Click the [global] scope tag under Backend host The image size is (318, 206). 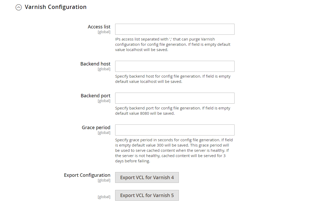(104, 69)
